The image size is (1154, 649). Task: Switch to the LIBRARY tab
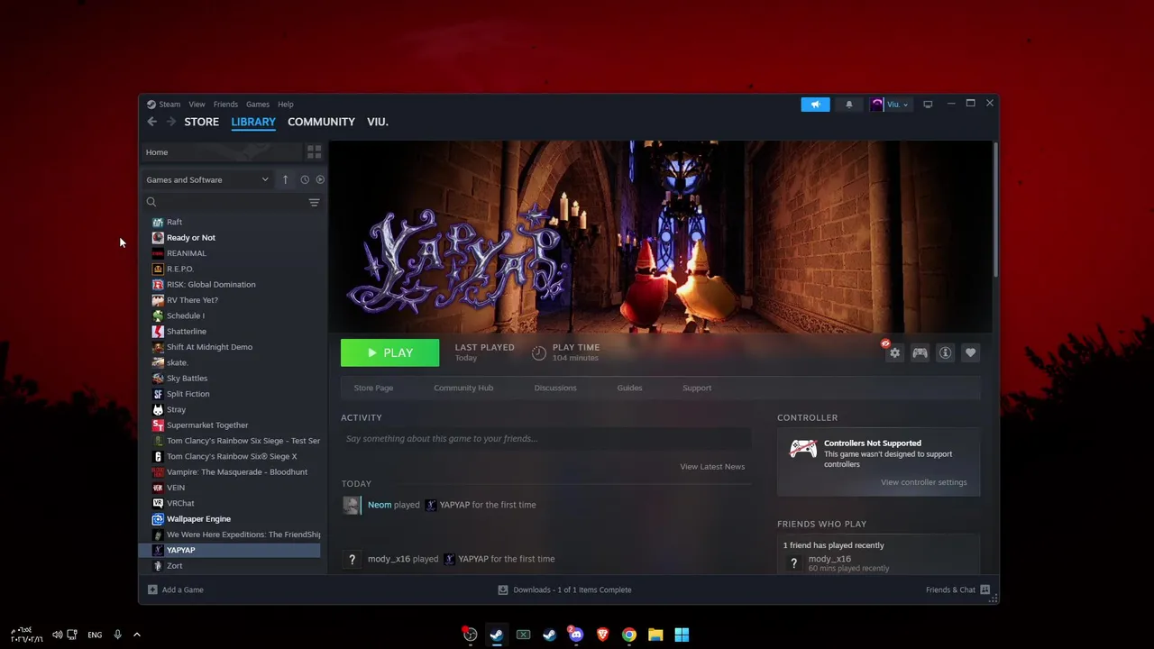(x=253, y=122)
